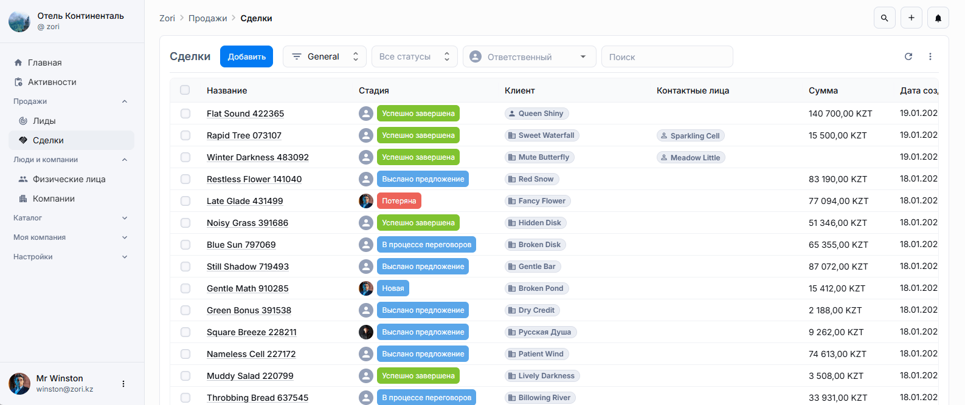Image resolution: width=965 pixels, height=405 pixels.
Task: Go to Лиды in the sidebar
Action: pyautogui.click(x=44, y=121)
